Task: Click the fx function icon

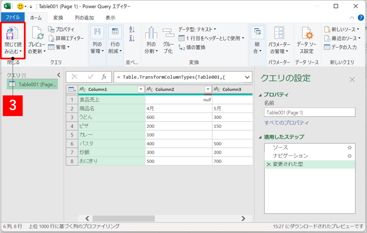Action: coord(104,77)
